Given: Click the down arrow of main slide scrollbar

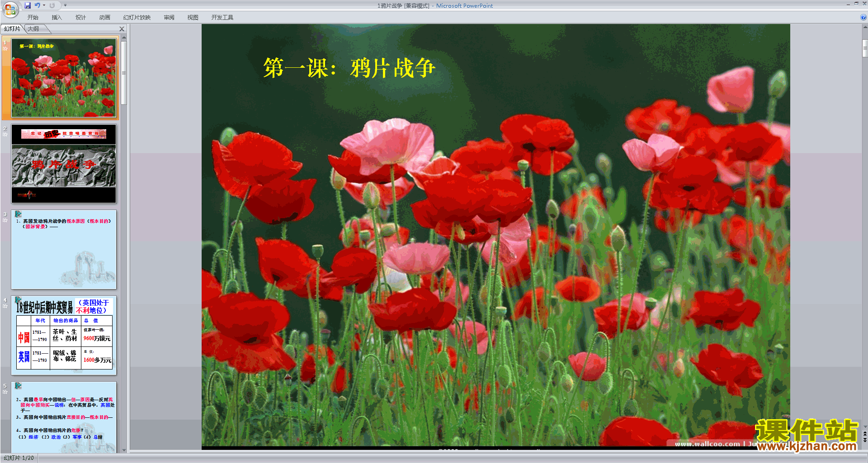Looking at the screenshot, I should (865, 426).
